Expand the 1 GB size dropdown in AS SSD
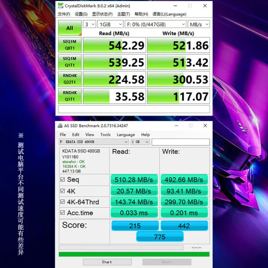The height and width of the screenshot is (268, 268). (140, 142)
